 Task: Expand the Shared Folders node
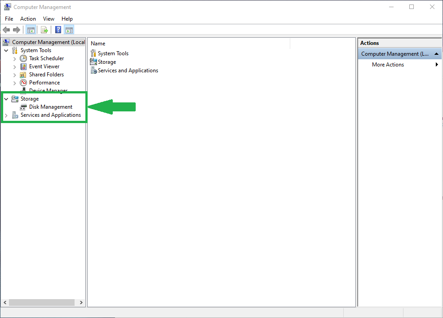[x=15, y=75]
